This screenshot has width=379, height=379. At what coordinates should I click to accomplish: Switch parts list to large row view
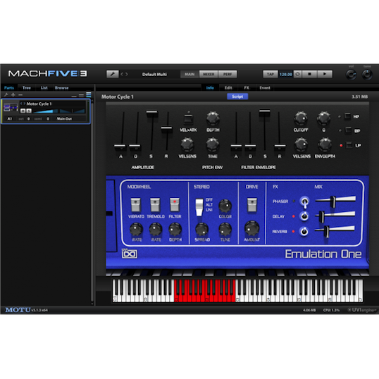[89, 94]
